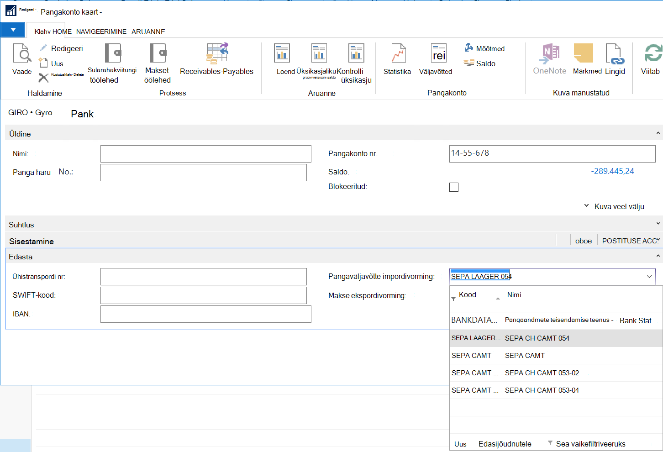Viewport: 663px width, 452px height.
Task: Open the Vaade view icon
Action: coord(22,53)
